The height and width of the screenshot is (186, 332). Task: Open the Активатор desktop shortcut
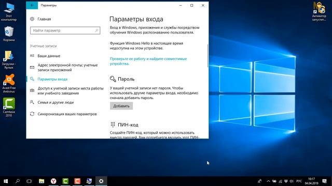(319, 11)
